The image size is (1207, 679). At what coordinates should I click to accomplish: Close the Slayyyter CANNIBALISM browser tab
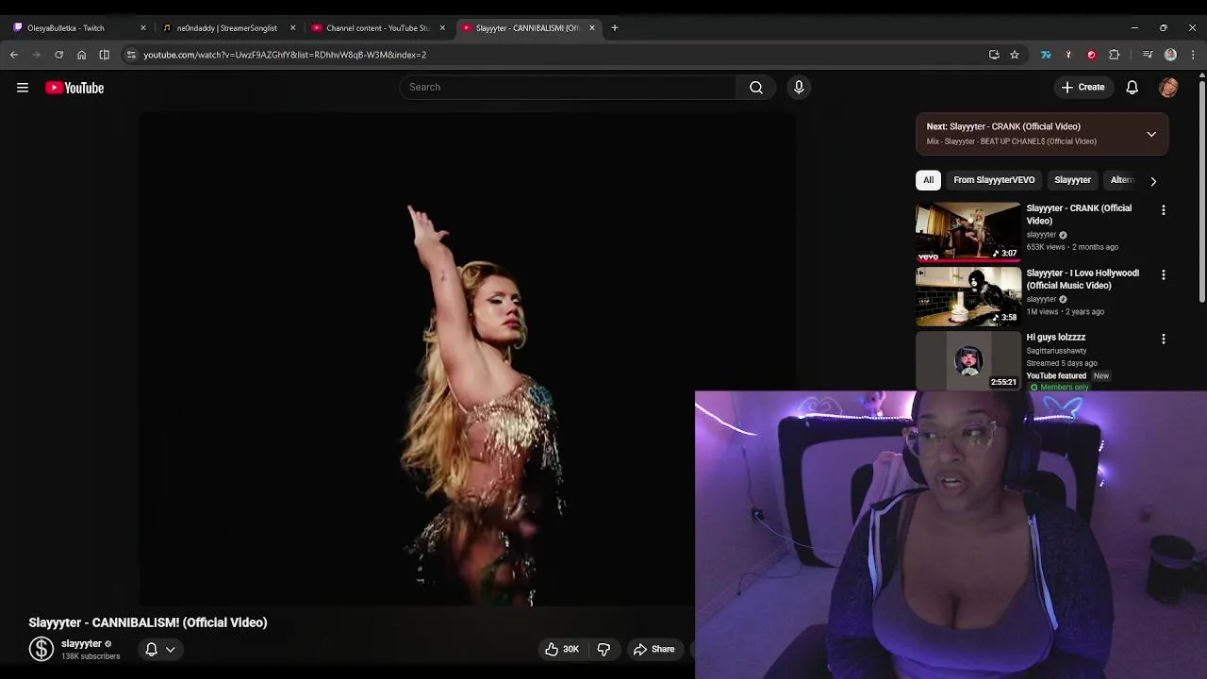coord(592,27)
